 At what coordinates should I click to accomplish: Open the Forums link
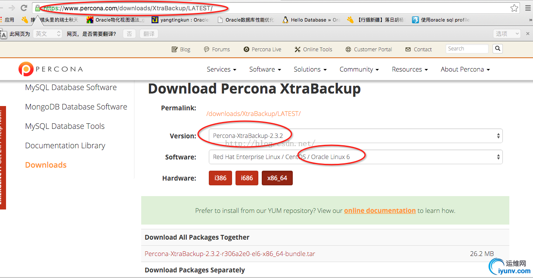click(217, 49)
